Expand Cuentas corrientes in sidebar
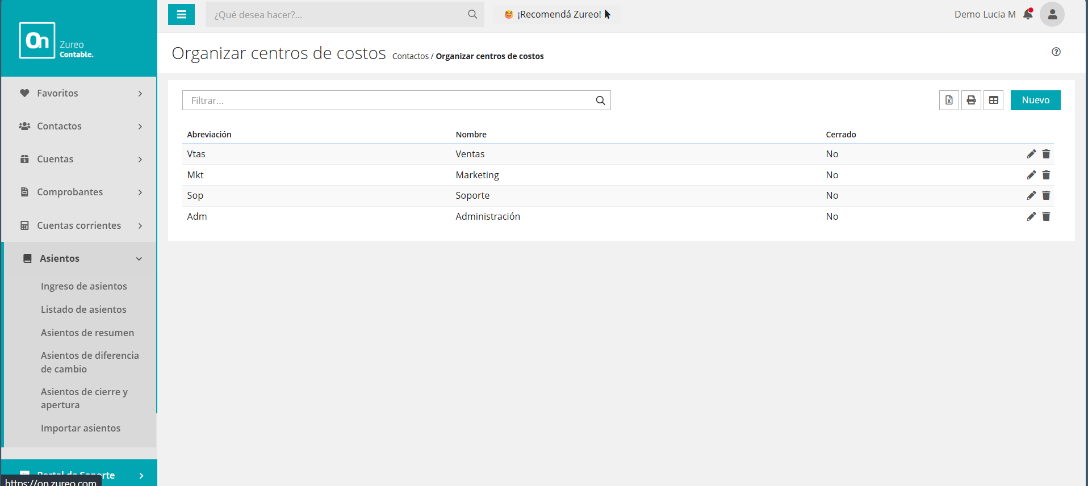Viewport: 1088px width, 486px height. coord(79,225)
